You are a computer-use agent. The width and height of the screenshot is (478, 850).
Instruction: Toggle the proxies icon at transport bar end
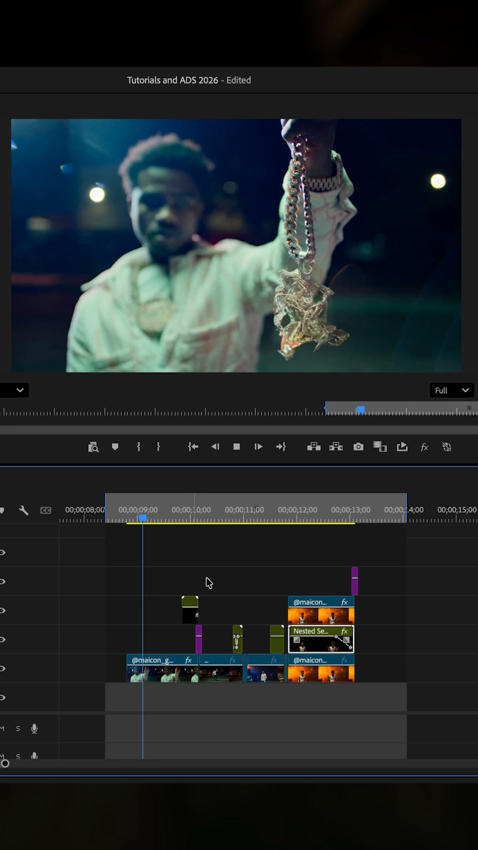tap(447, 447)
